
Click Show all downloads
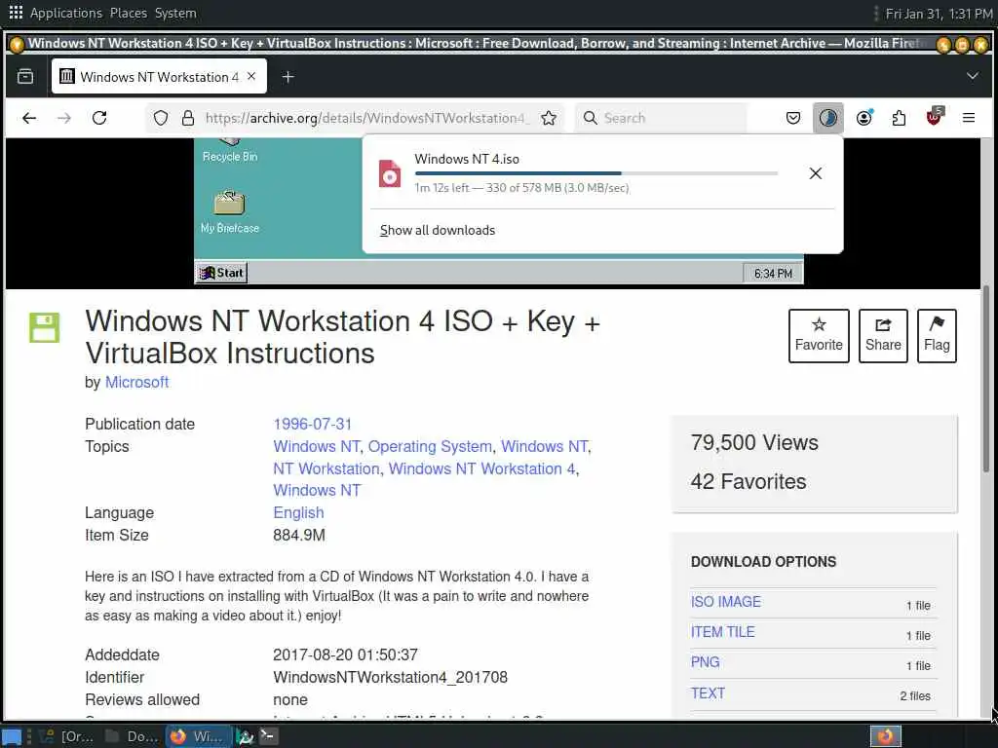[438, 230]
